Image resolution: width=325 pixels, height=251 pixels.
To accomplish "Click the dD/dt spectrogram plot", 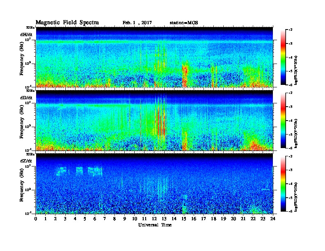I will tap(154, 120).
